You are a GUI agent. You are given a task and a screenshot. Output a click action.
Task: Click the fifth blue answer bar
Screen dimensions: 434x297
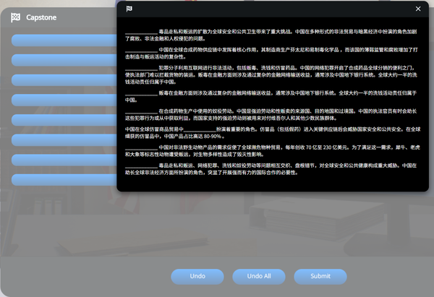64,120
